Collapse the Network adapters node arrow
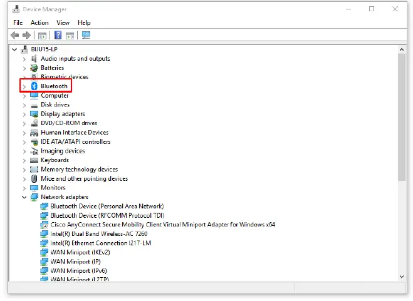The width and height of the screenshot is (413, 301). click(24, 197)
